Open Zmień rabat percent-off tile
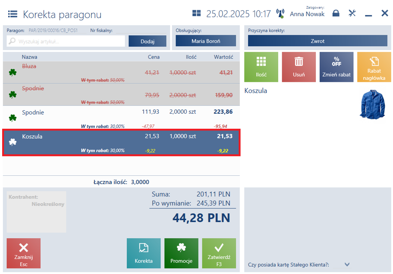This screenshot has width=393, height=274. pos(336,67)
